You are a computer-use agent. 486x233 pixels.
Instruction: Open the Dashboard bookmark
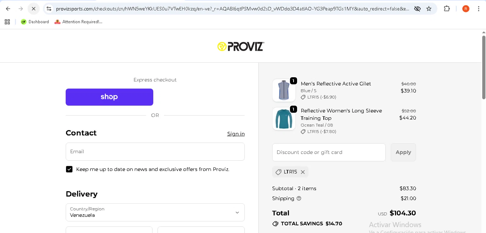point(35,22)
